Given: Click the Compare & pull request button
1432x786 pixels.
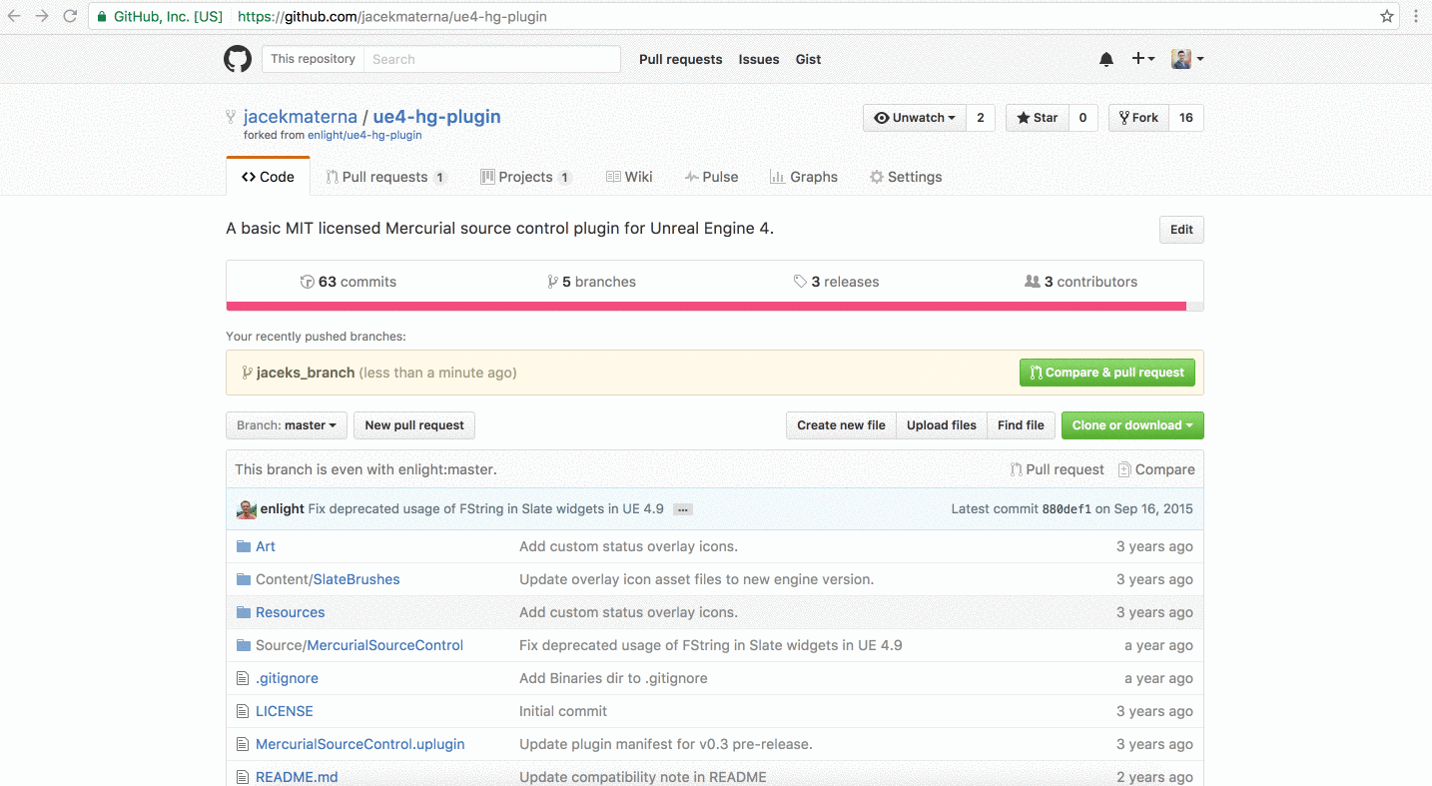Looking at the screenshot, I should (x=1106, y=373).
